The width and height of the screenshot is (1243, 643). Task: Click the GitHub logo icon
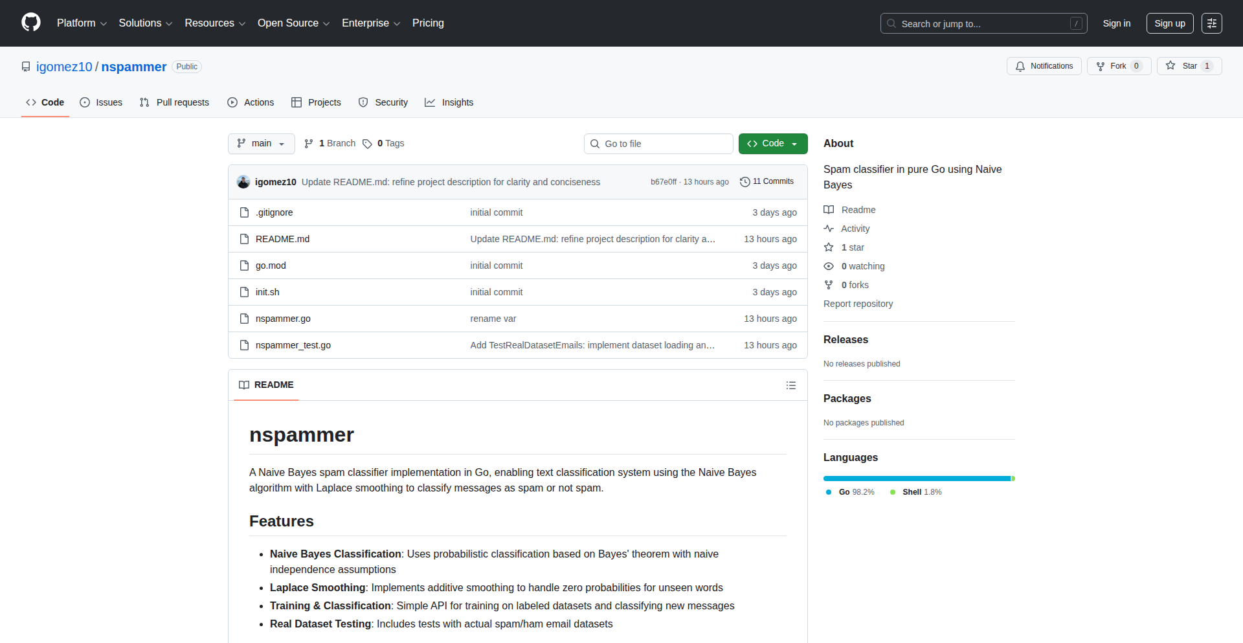pyautogui.click(x=31, y=23)
